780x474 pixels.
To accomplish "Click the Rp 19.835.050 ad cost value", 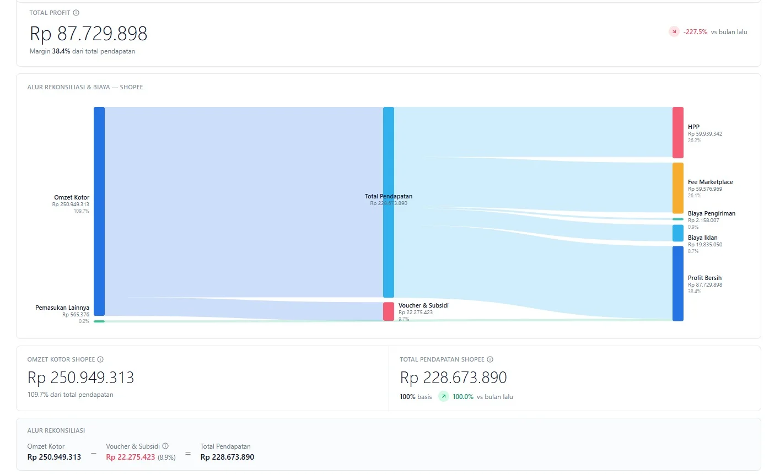I will (705, 245).
